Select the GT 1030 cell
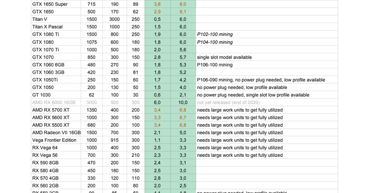The width and height of the screenshot is (369, 193). [x=56, y=95]
